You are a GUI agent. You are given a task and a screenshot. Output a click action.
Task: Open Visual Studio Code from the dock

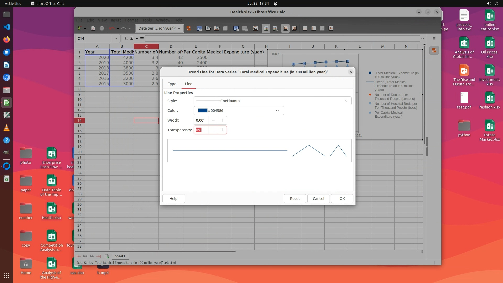pyautogui.click(x=7, y=27)
